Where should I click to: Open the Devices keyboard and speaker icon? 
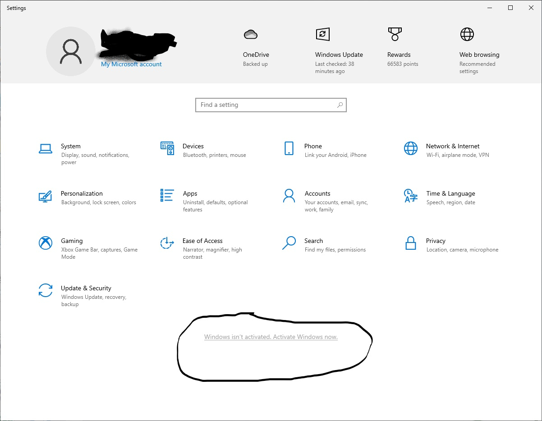tap(167, 148)
